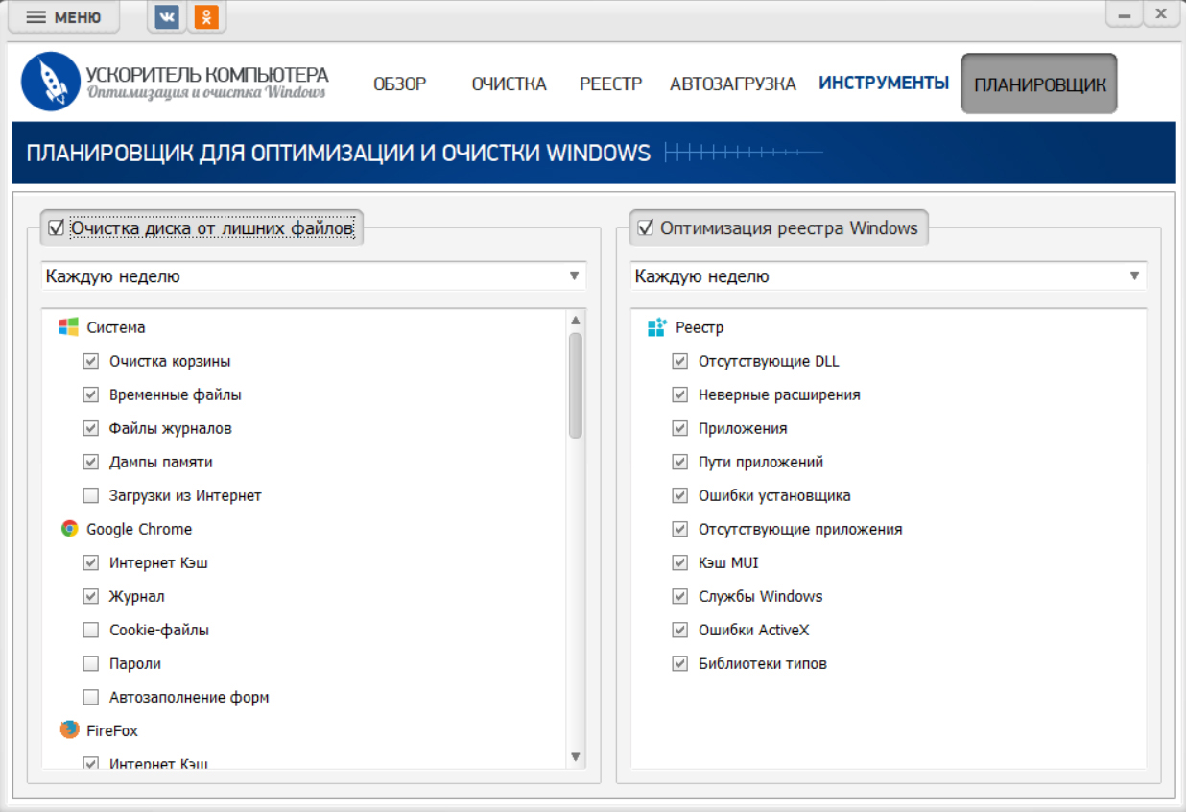1186x812 pixels.
Task: Uncheck Приложения registry option
Action: 680,429
